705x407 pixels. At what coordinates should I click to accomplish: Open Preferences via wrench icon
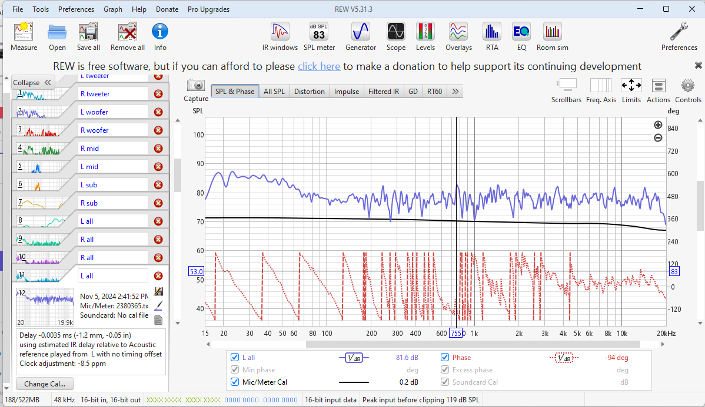pos(679,36)
